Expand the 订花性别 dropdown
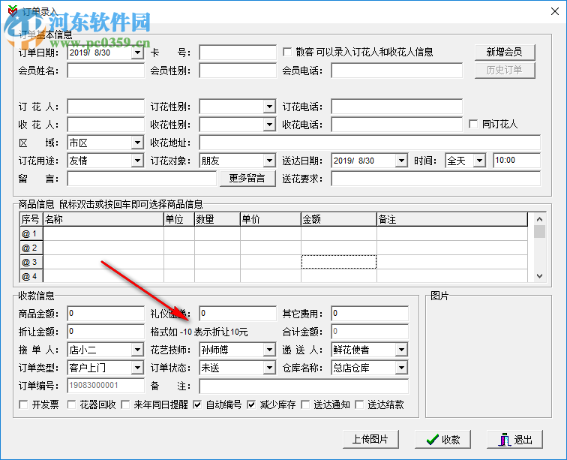This screenshot has height=460, width=567. [x=269, y=107]
